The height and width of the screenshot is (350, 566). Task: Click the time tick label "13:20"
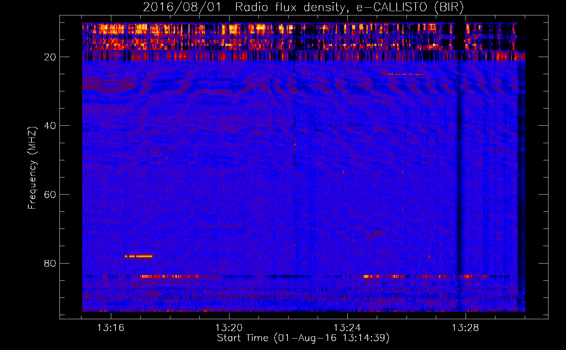click(x=229, y=328)
